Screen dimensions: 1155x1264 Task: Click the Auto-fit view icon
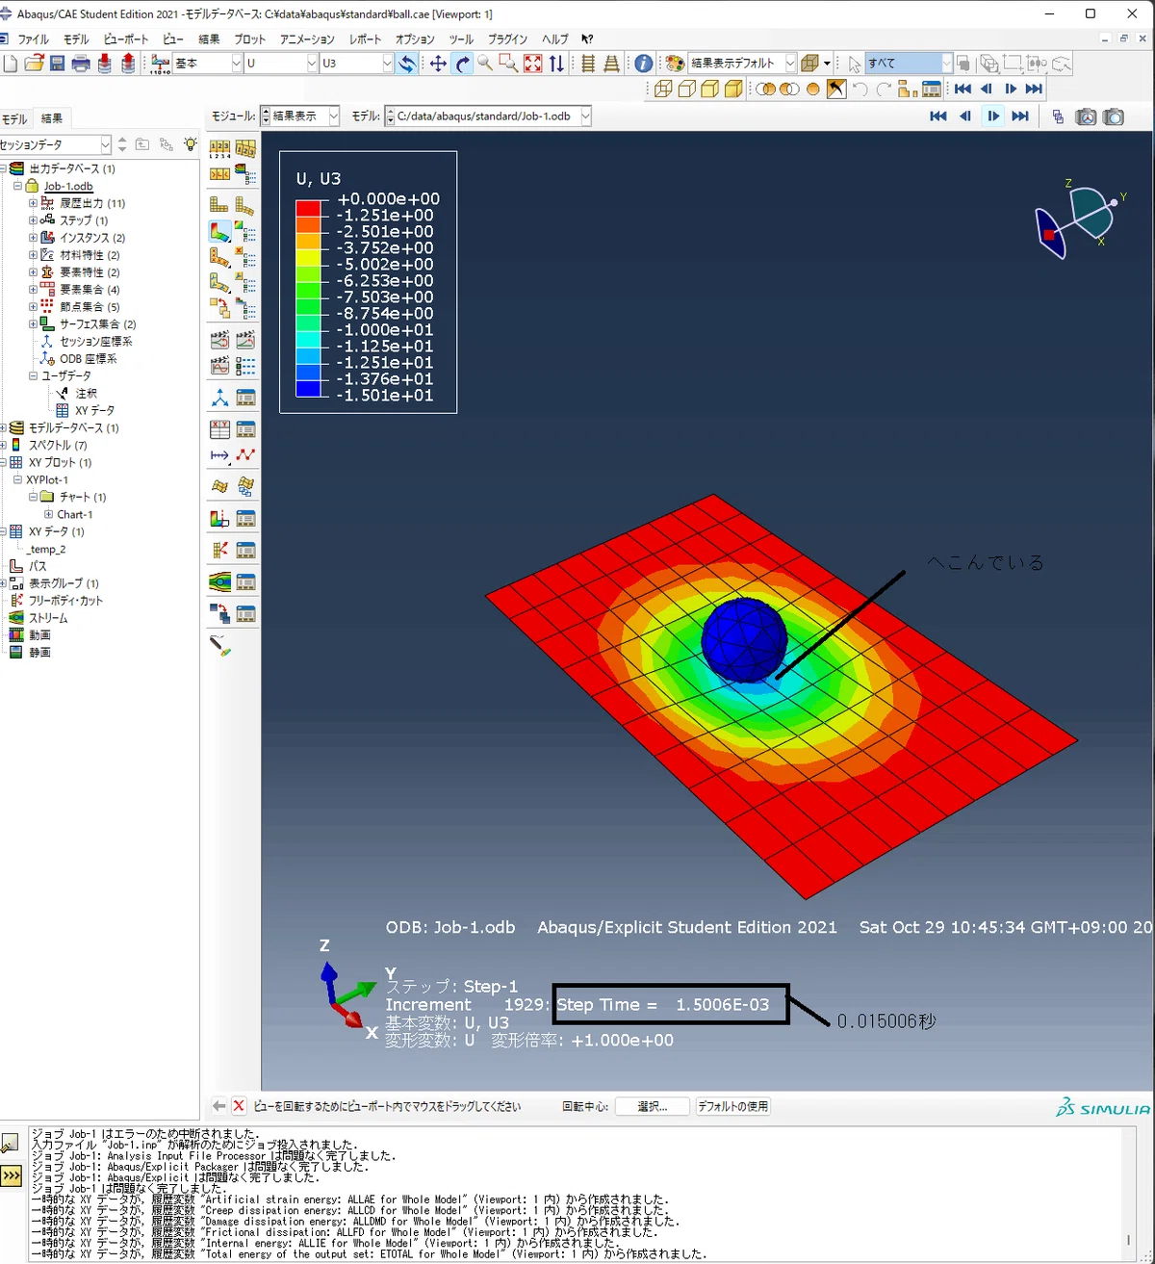point(532,64)
